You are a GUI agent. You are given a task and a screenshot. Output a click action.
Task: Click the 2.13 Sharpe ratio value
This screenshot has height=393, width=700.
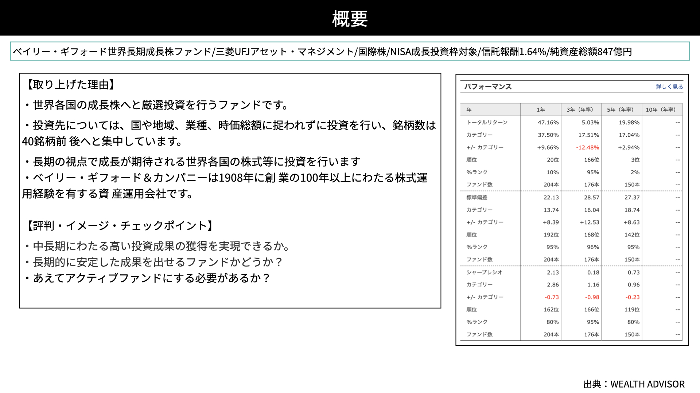(x=553, y=273)
